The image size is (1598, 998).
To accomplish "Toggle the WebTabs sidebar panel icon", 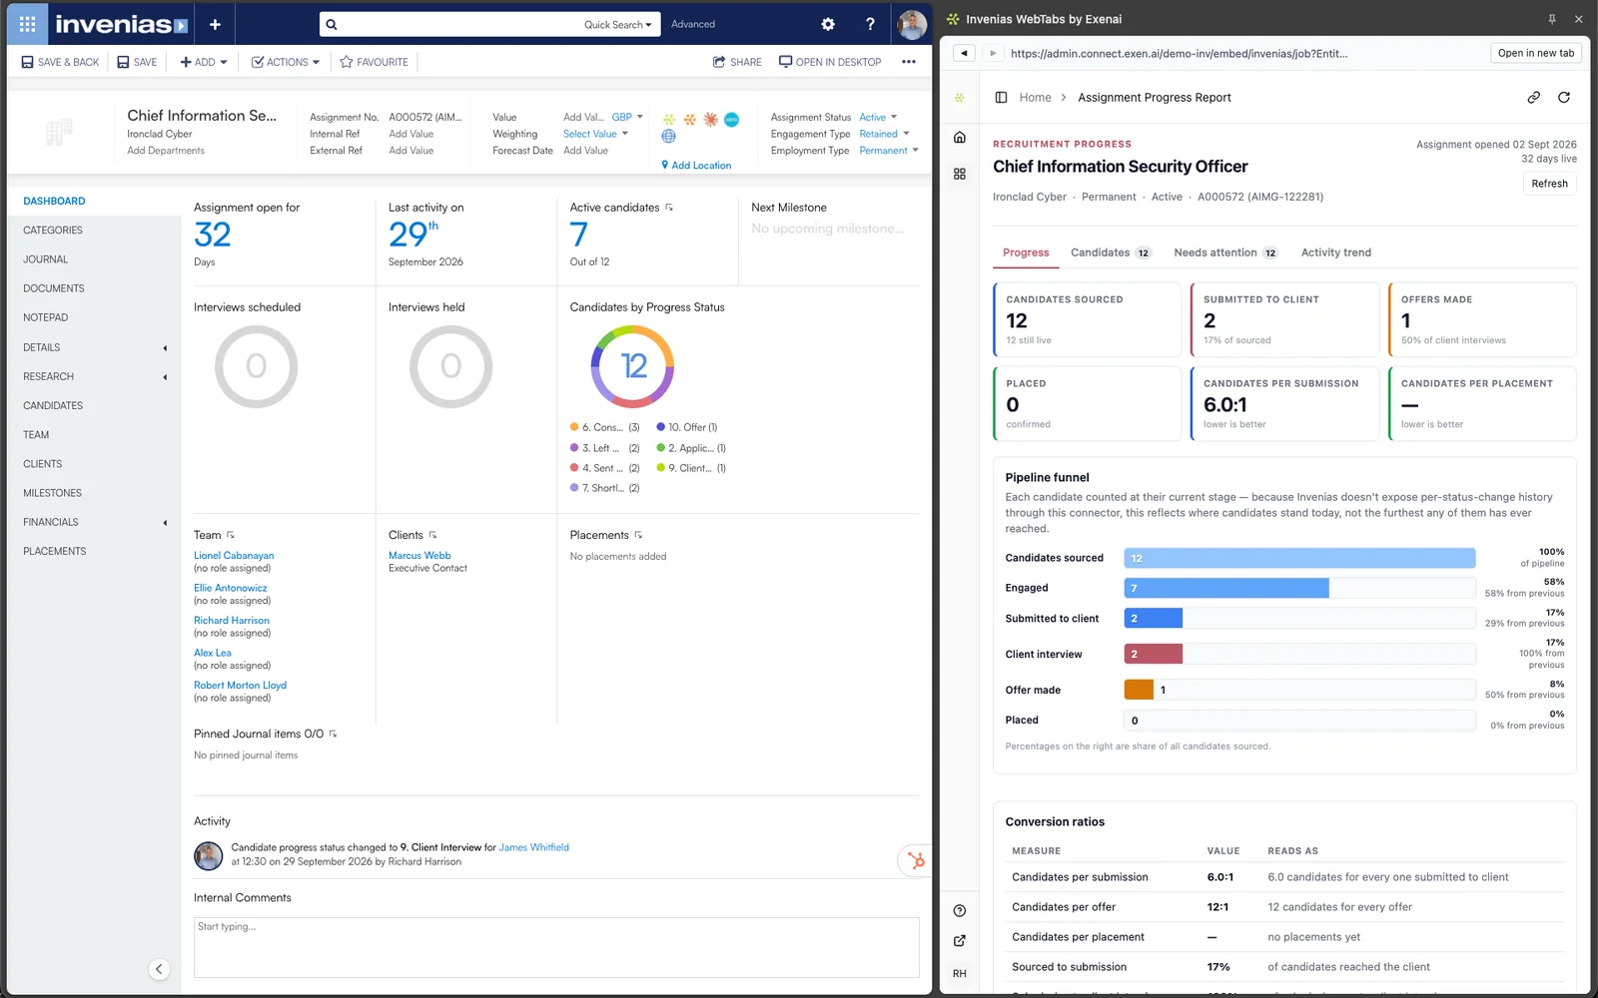I will pyautogui.click(x=1001, y=97).
